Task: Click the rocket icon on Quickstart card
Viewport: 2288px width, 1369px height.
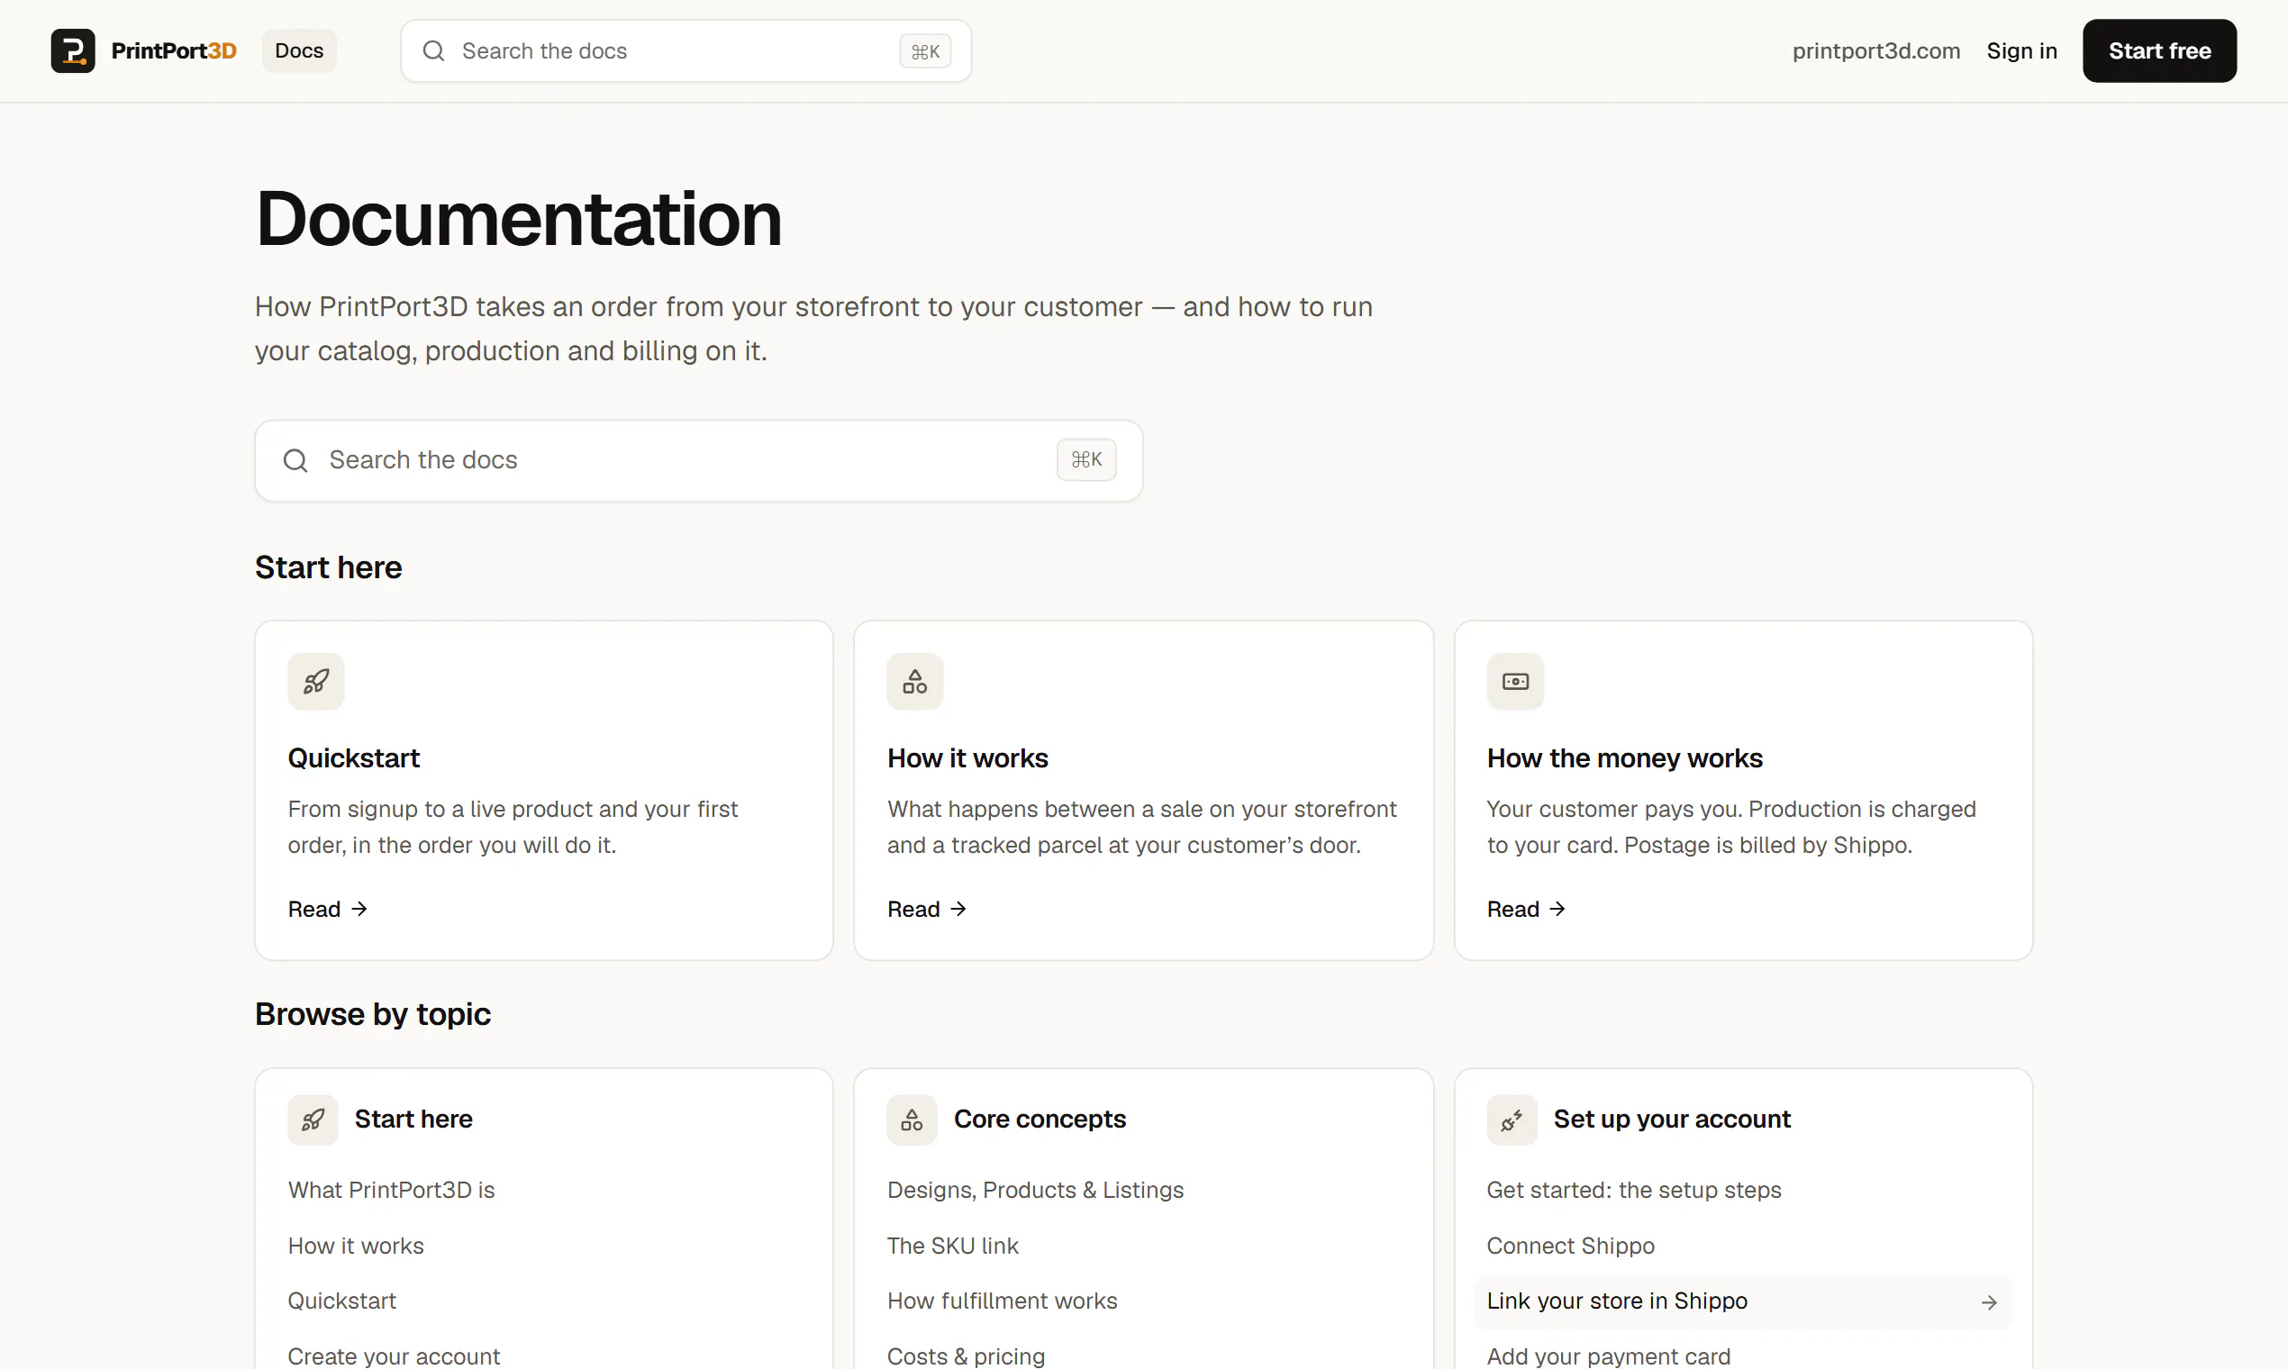Action: pyautogui.click(x=315, y=682)
